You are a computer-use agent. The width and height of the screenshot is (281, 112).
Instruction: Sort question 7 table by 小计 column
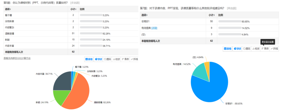tap(212, 15)
